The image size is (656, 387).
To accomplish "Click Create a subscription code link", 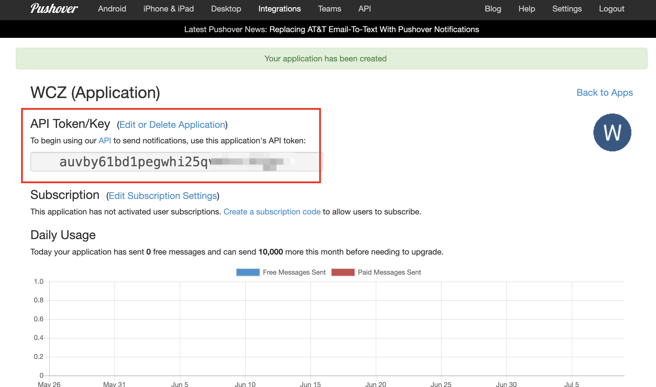I will (x=272, y=212).
